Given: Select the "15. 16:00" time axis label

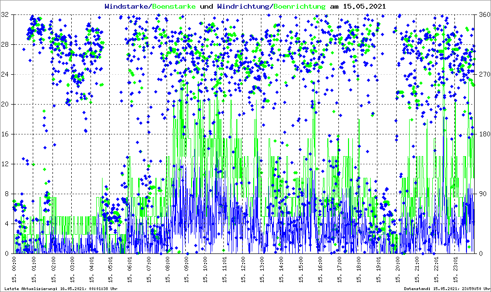Looking at the screenshot, I should [321, 270].
